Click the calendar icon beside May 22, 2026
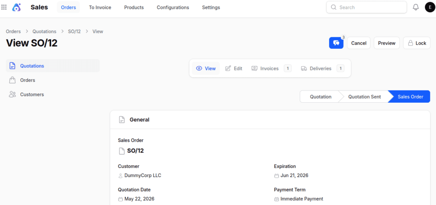 pos(120,199)
